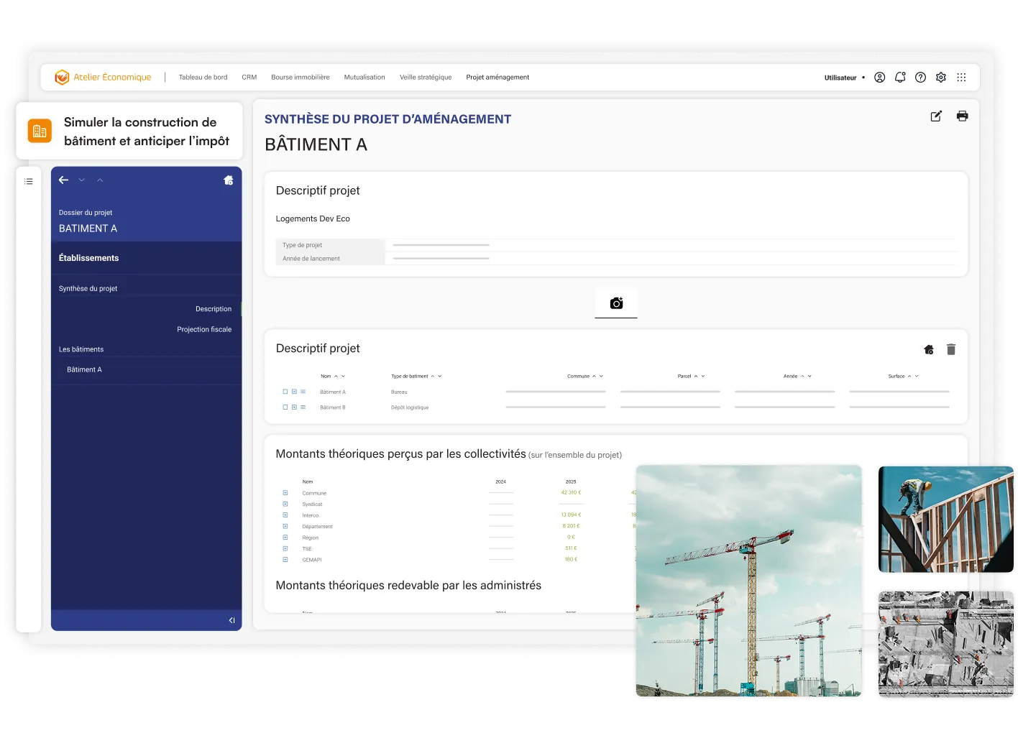1018x751 pixels.
Task: Expand the Département row
Action: pyautogui.click(x=285, y=526)
